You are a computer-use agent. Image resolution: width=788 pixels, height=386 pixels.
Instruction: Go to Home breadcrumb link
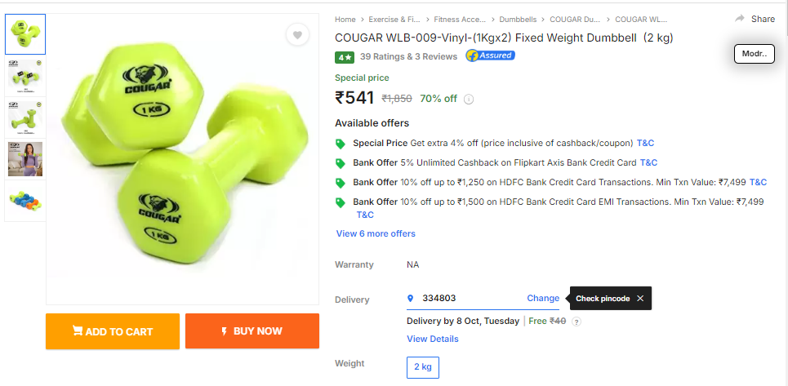[345, 19]
